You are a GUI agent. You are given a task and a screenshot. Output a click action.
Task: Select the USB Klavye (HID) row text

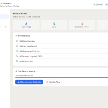[x=26, y=61]
